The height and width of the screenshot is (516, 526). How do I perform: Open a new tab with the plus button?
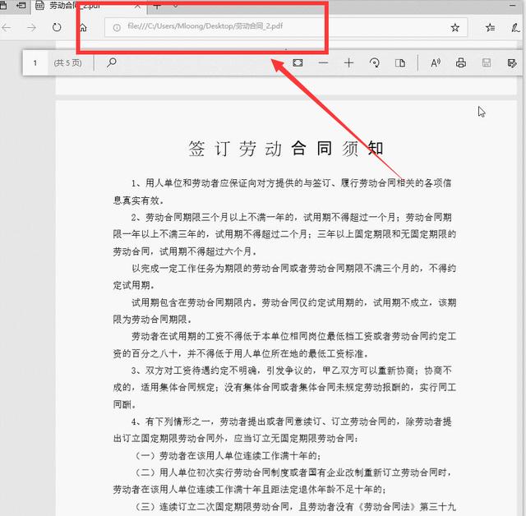click(x=157, y=6)
